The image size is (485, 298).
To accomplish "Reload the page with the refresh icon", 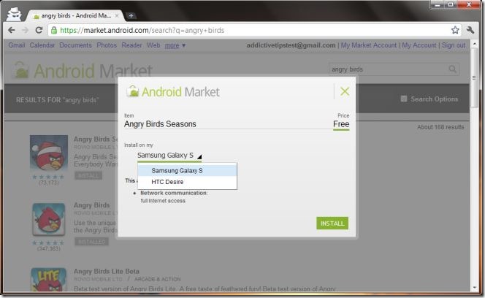I will coord(39,30).
